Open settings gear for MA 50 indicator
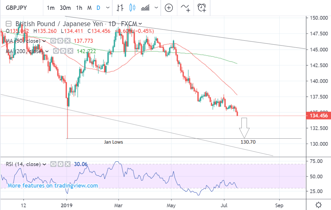 [61, 41]
